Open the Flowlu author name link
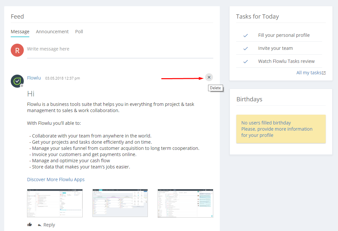 (x=34, y=78)
